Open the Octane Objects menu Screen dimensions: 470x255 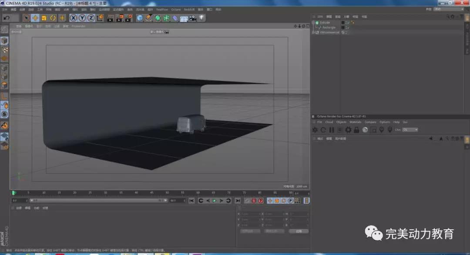[x=341, y=122]
